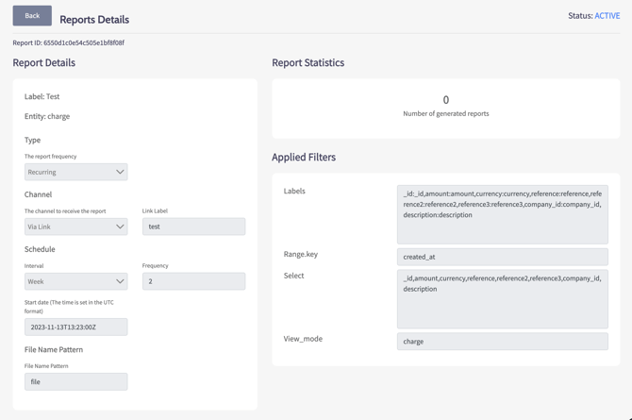Click the Label: Test text
Viewport: 632px width, 420px height.
[42, 96]
